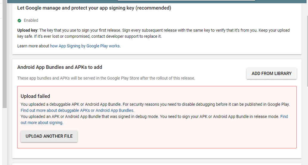This screenshot has height=165, width=308.
Task: Open the debuggable APKs or Android App Bundles link
Action: (77, 110)
